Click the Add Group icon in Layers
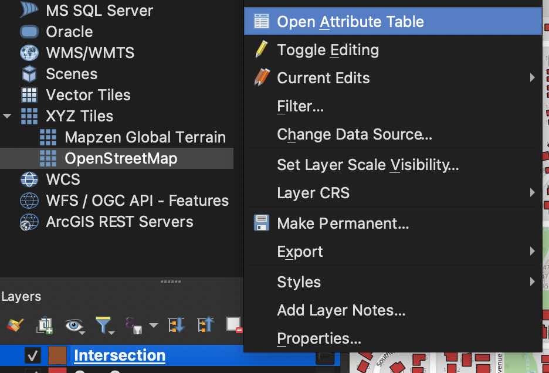Screen dimensions: 549x373 tap(45, 324)
